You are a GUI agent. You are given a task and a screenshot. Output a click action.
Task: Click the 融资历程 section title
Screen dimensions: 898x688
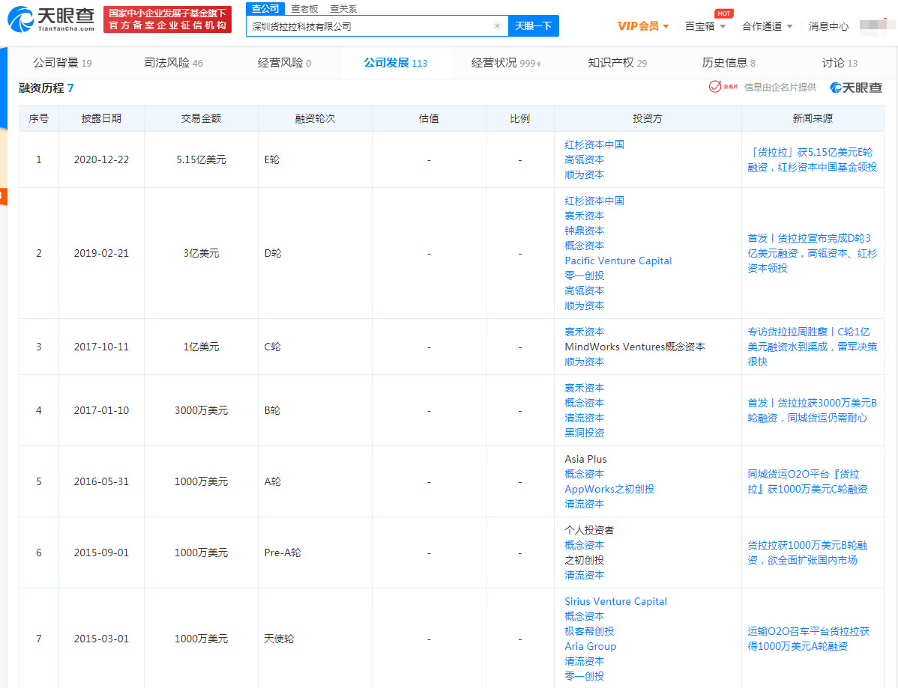pos(46,88)
